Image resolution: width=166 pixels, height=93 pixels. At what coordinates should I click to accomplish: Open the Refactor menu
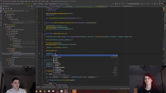pyautogui.click(x=22, y=1)
